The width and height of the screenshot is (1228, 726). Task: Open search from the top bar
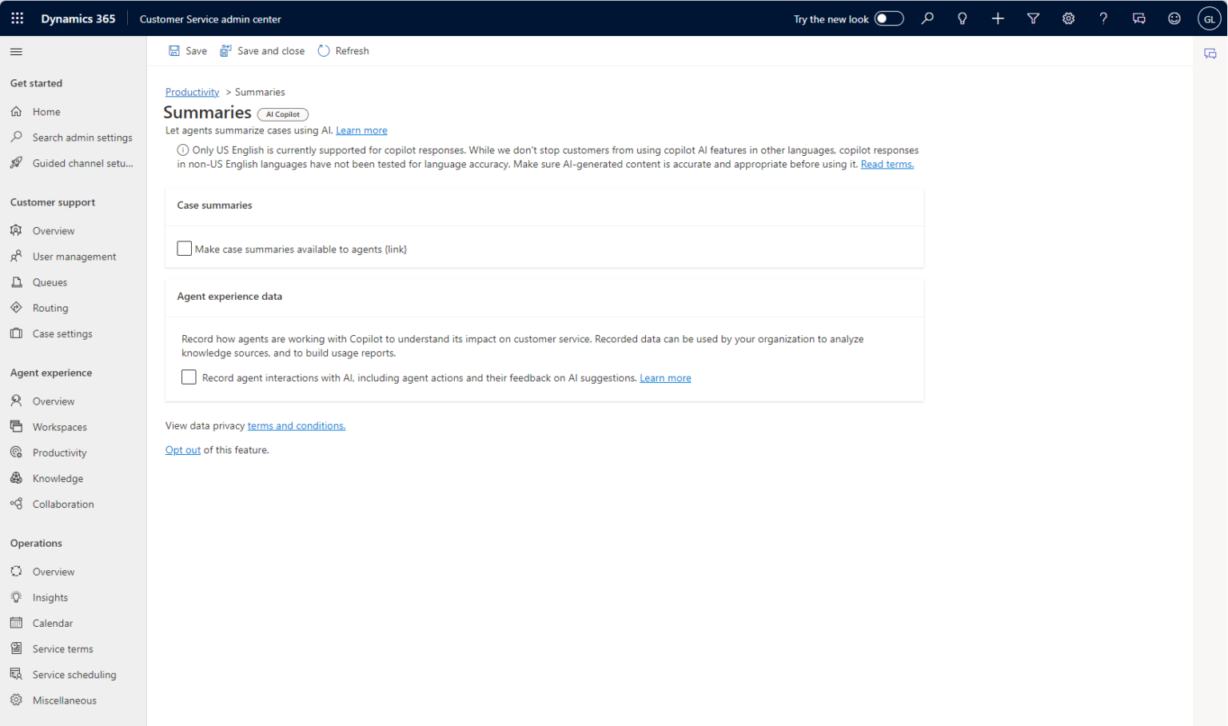click(927, 18)
